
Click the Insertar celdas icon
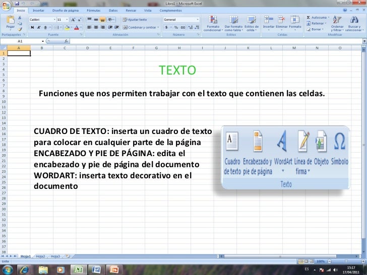pos(269,20)
